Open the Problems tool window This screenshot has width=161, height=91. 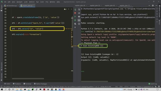17,84
